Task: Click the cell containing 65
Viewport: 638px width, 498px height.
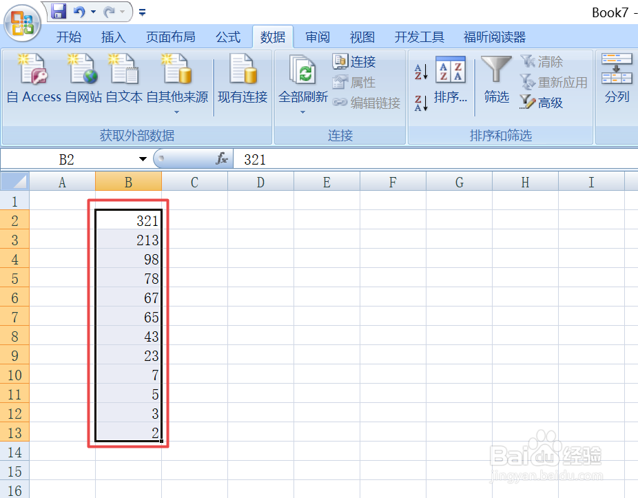Action: pyautogui.click(x=129, y=317)
